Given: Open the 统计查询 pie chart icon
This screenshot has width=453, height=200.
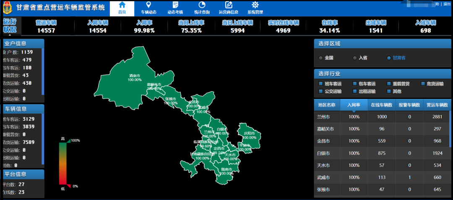Looking at the screenshot, I should 202,5.
